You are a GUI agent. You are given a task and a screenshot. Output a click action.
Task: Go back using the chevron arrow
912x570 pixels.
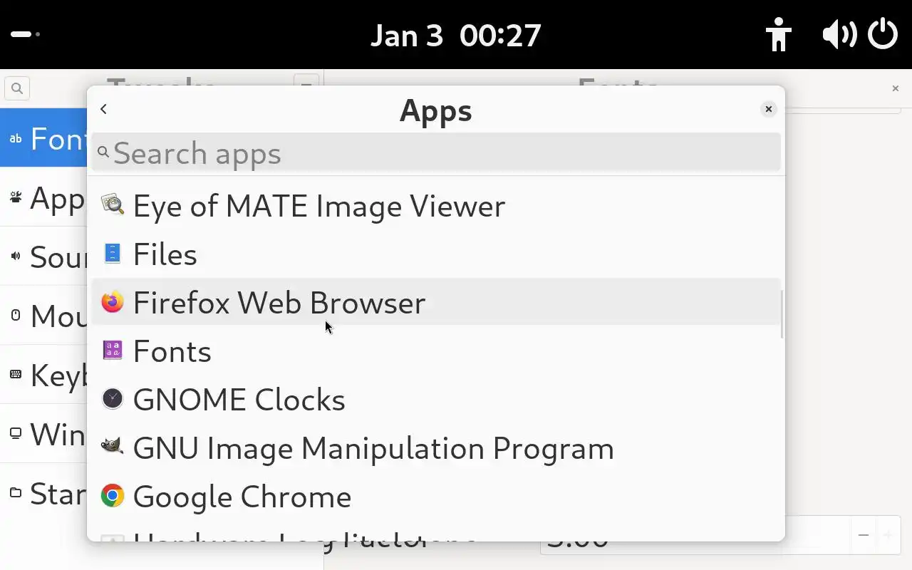click(104, 109)
